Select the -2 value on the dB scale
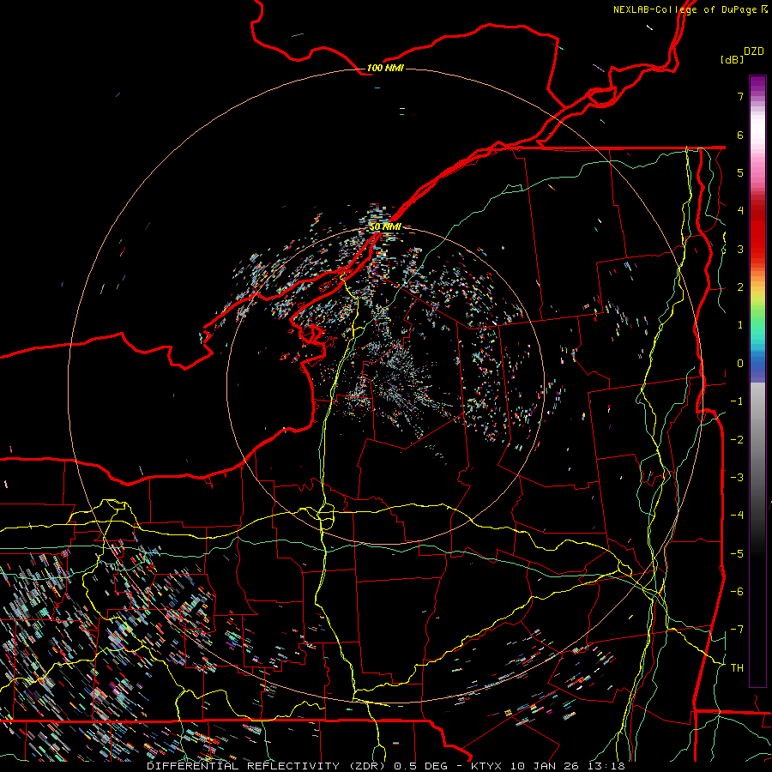This screenshot has width=772, height=772. point(737,439)
